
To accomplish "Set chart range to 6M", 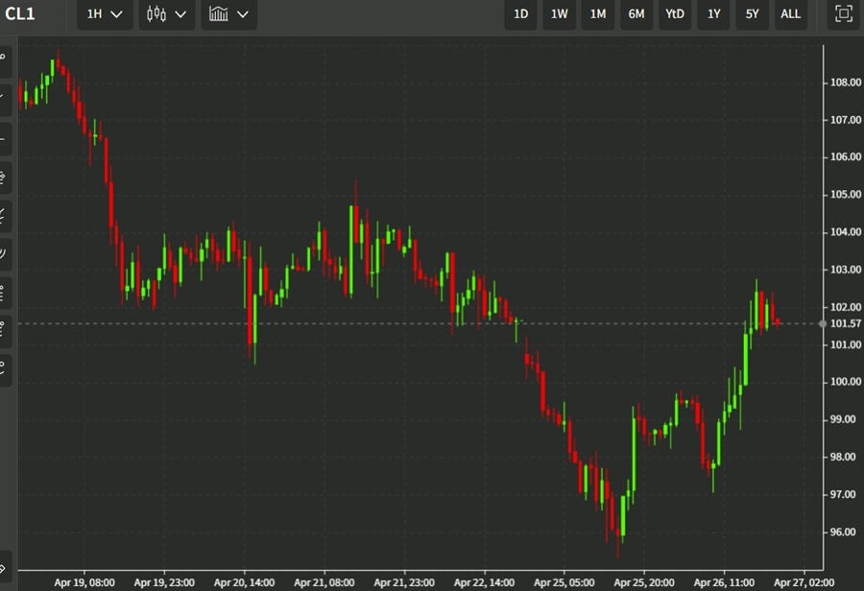I will tap(636, 14).
